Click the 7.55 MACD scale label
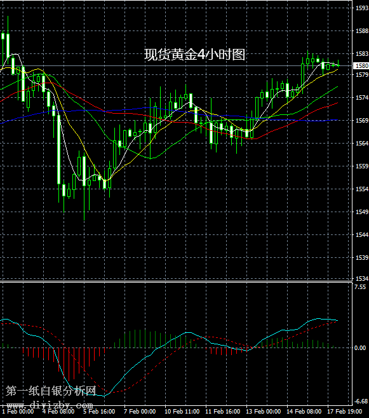 360,287
